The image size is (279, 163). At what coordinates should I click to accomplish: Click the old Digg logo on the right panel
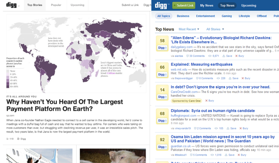[161, 5]
